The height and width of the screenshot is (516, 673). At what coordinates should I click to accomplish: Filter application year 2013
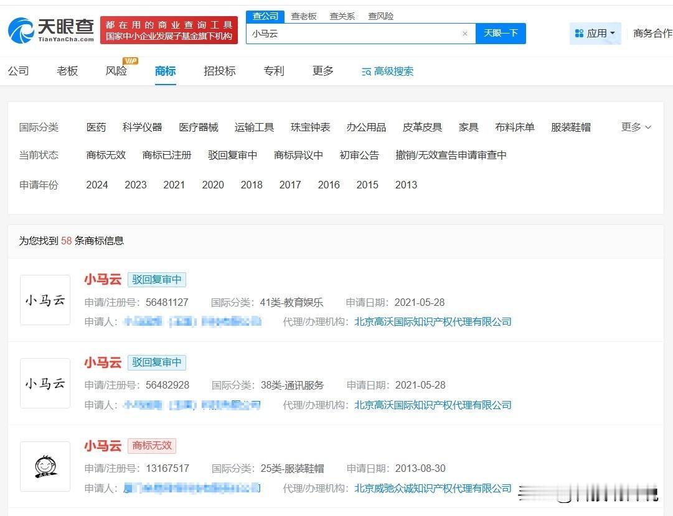406,185
